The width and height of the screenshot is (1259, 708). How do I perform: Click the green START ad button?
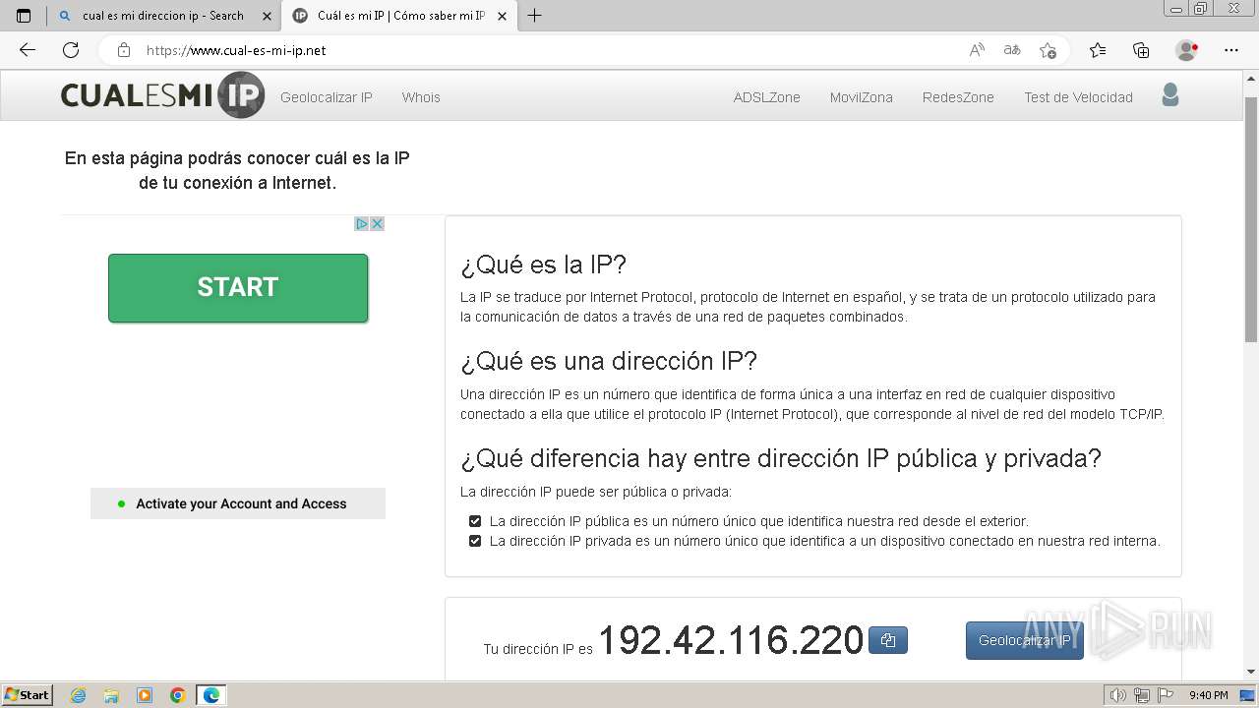(238, 287)
